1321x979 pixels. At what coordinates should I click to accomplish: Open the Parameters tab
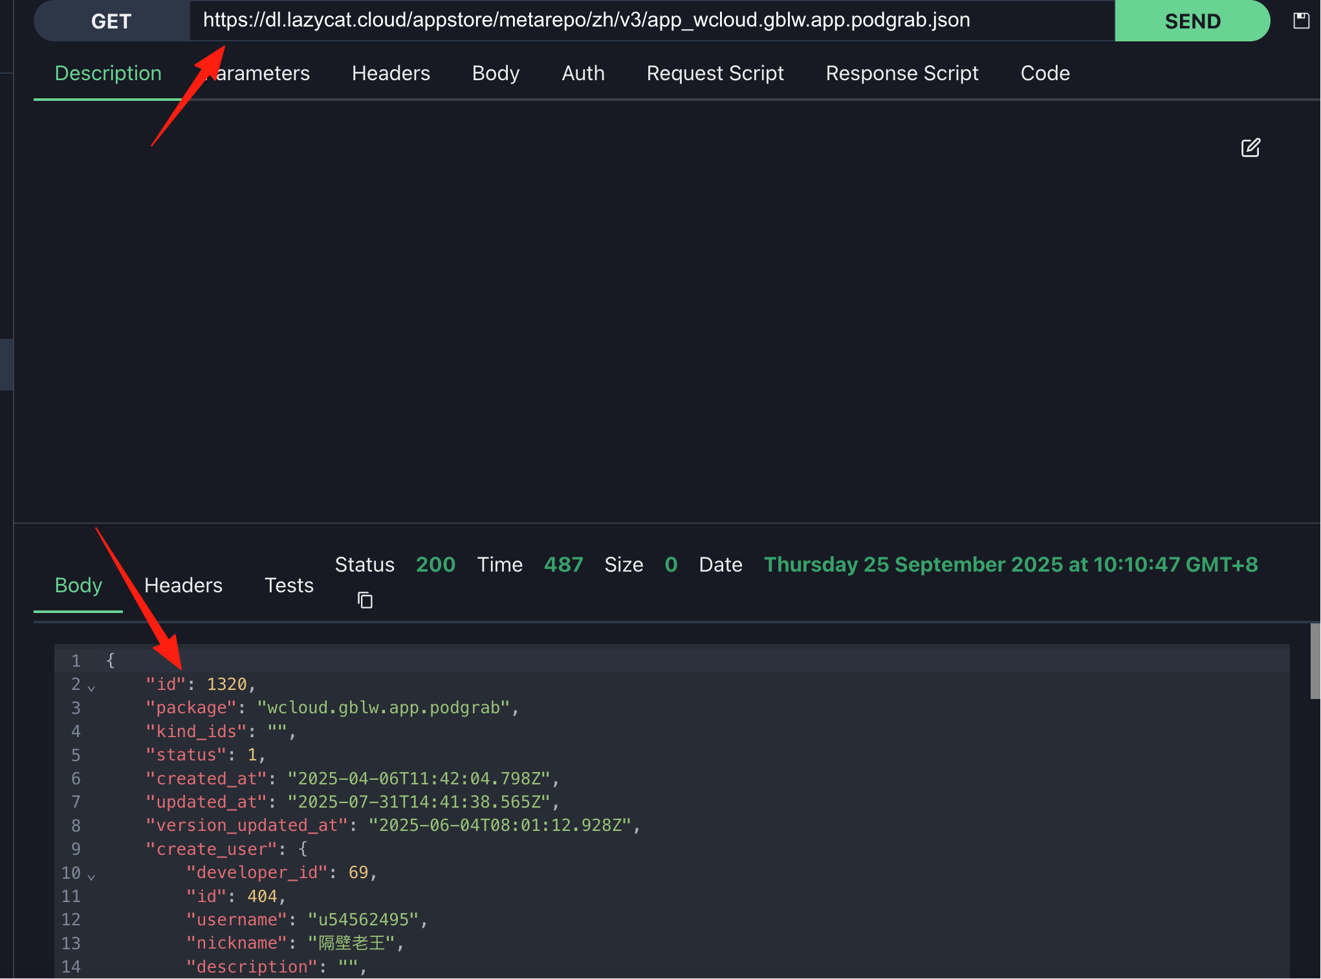tap(257, 73)
